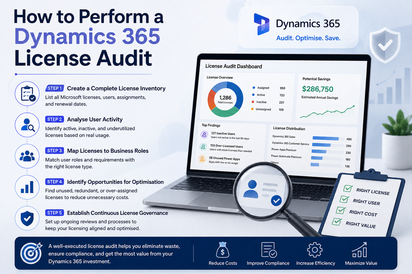This screenshot has height=274, width=412.
Task: Click the Top Findings section title
Action: pos(211,125)
